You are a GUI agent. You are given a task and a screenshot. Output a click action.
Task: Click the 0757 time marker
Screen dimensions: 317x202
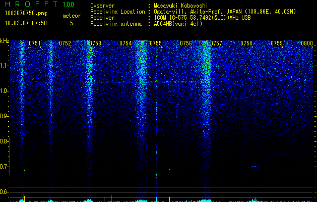[x=216, y=43]
